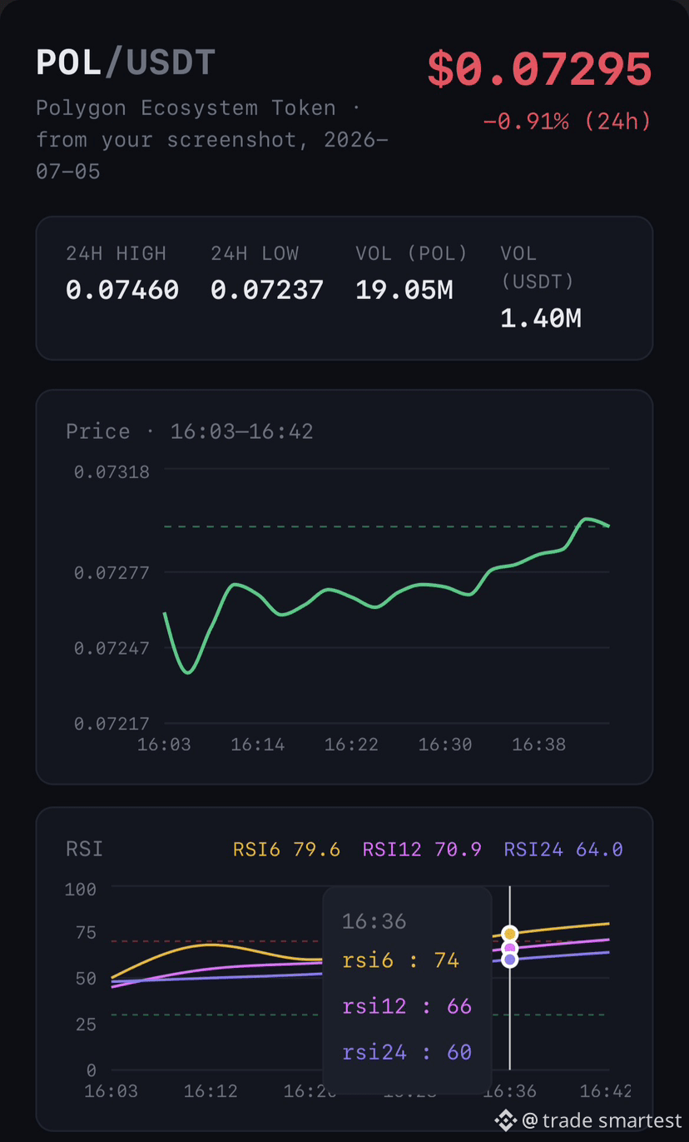Click the rsi6 : 74 tooltip row
Image resolution: width=689 pixels, height=1142 pixels.
[x=401, y=960]
